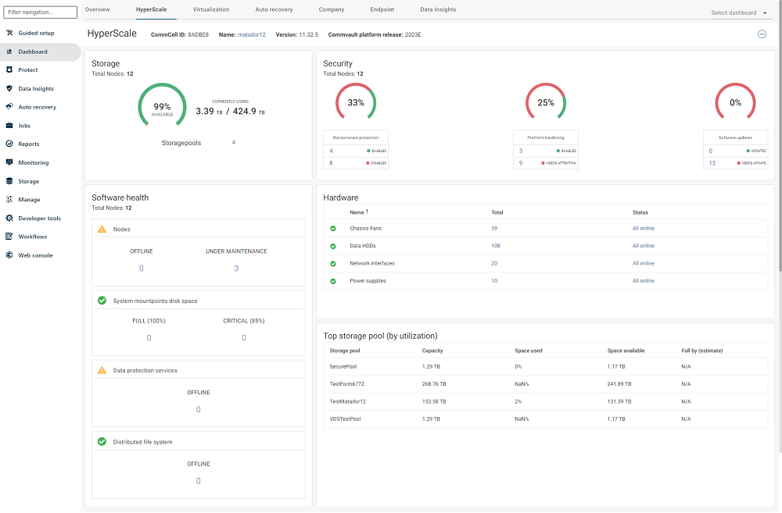Click the ellipsis more-options icon near HyperScale header

point(762,34)
